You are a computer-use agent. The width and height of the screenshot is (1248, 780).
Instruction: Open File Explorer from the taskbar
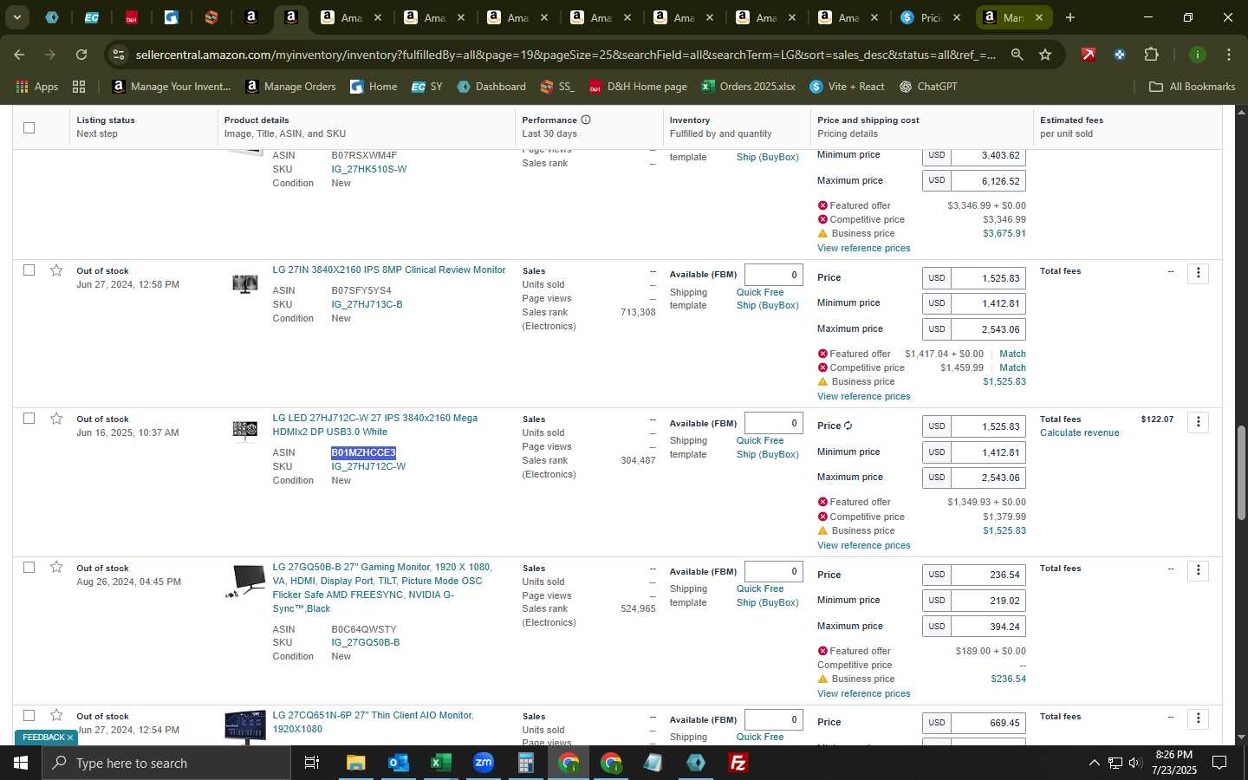point(356,763)
